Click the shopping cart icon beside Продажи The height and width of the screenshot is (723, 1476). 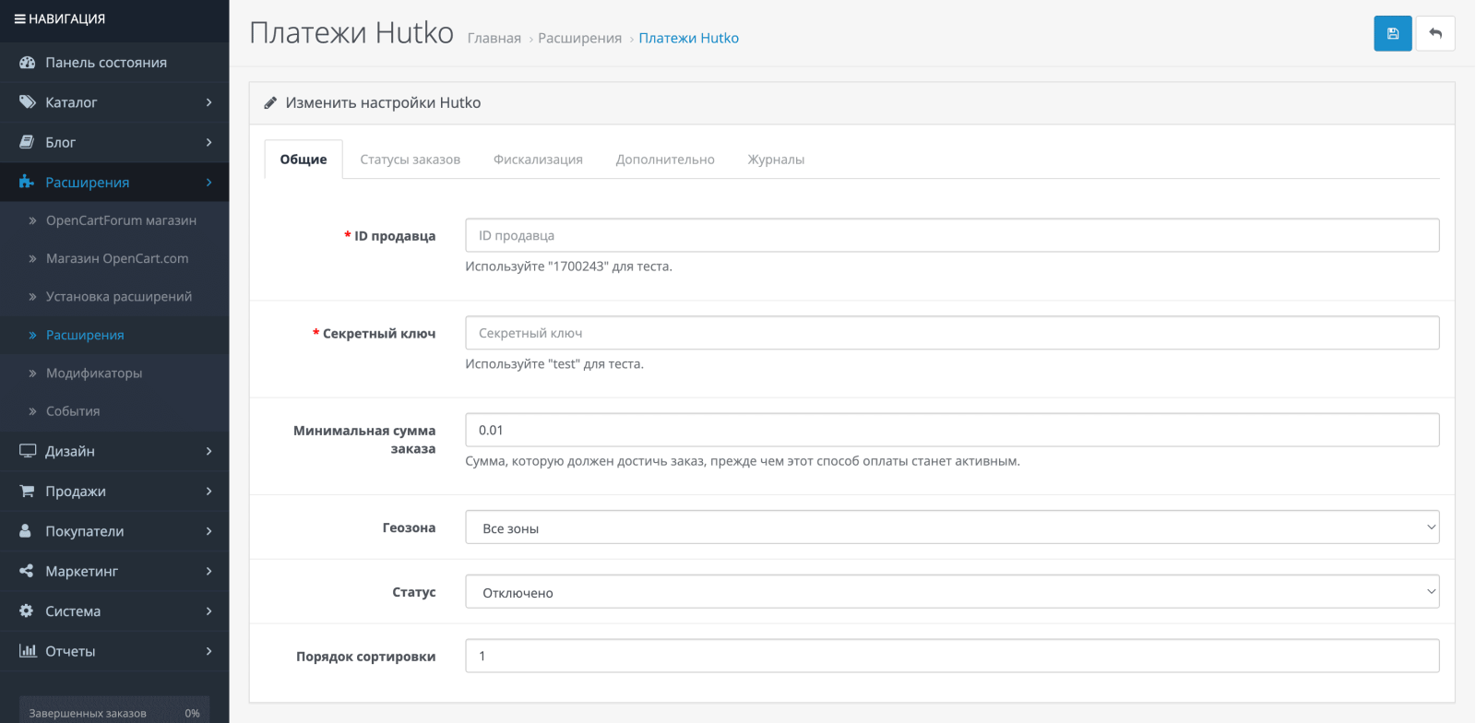pos(27,491)
